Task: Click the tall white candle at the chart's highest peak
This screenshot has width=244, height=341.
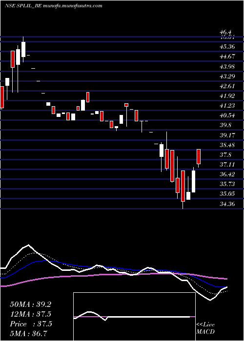Action: tap(23, 49)
